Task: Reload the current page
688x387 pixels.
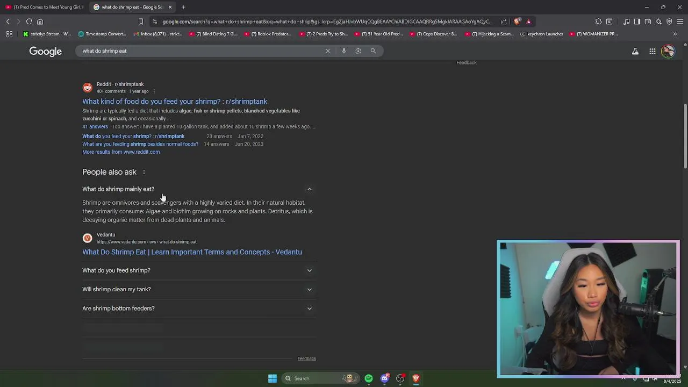Action: click(29, 21)
